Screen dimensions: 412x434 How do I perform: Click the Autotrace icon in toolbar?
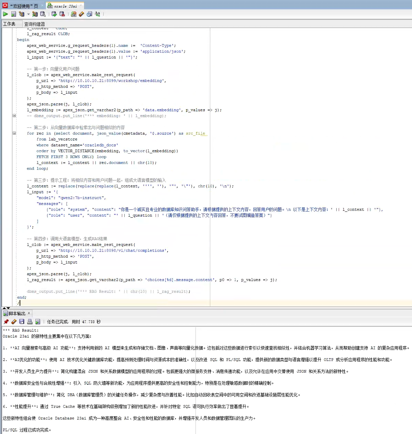35,14
